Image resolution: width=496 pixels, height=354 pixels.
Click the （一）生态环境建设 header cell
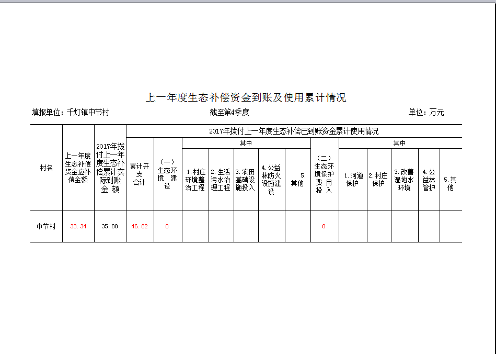point(167,174)
